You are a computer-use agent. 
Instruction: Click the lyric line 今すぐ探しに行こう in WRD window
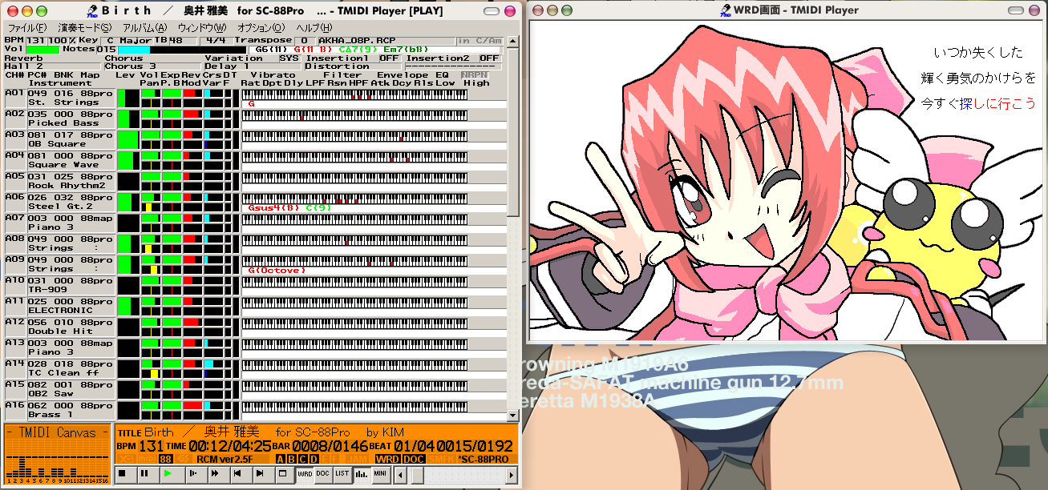click(x=978, y=103)
